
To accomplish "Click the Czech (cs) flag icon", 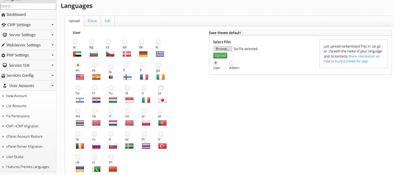I will (x=110, y=54).
